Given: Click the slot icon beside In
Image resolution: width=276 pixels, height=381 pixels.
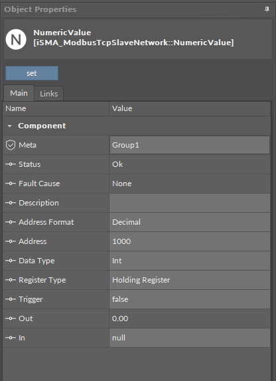Looking at the screenshot, I should 11,338.
